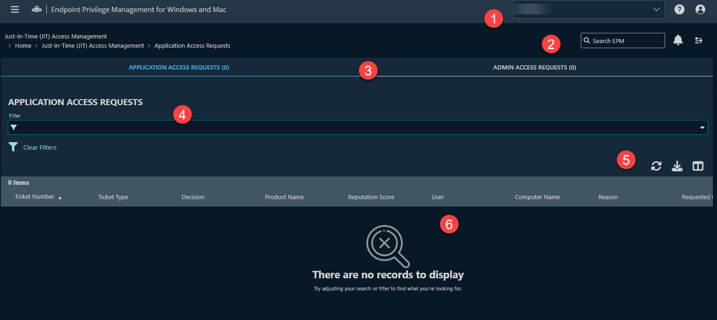Sort by User column header

[438, 197]
